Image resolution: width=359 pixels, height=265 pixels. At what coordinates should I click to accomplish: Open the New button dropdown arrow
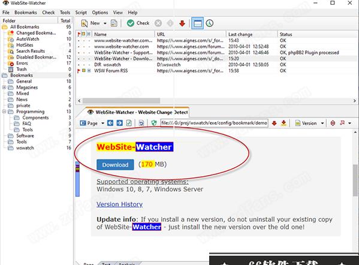[x=105, y=23]
